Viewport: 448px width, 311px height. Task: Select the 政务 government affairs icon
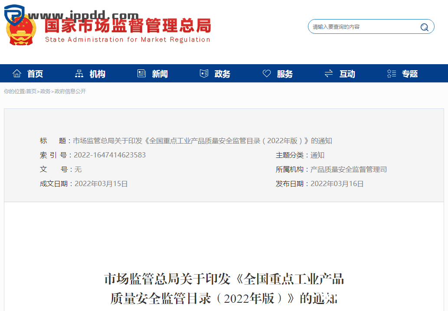point(204,73)
